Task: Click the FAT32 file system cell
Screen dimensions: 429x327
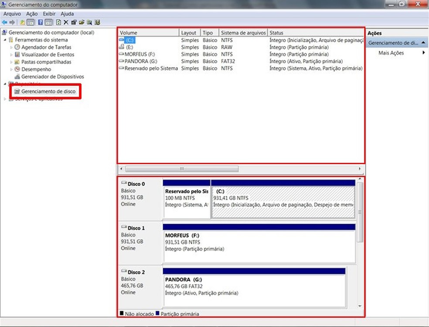Action: (228, 61)
